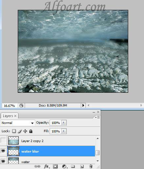Create new fill or adjustment layer

point(64,166)
